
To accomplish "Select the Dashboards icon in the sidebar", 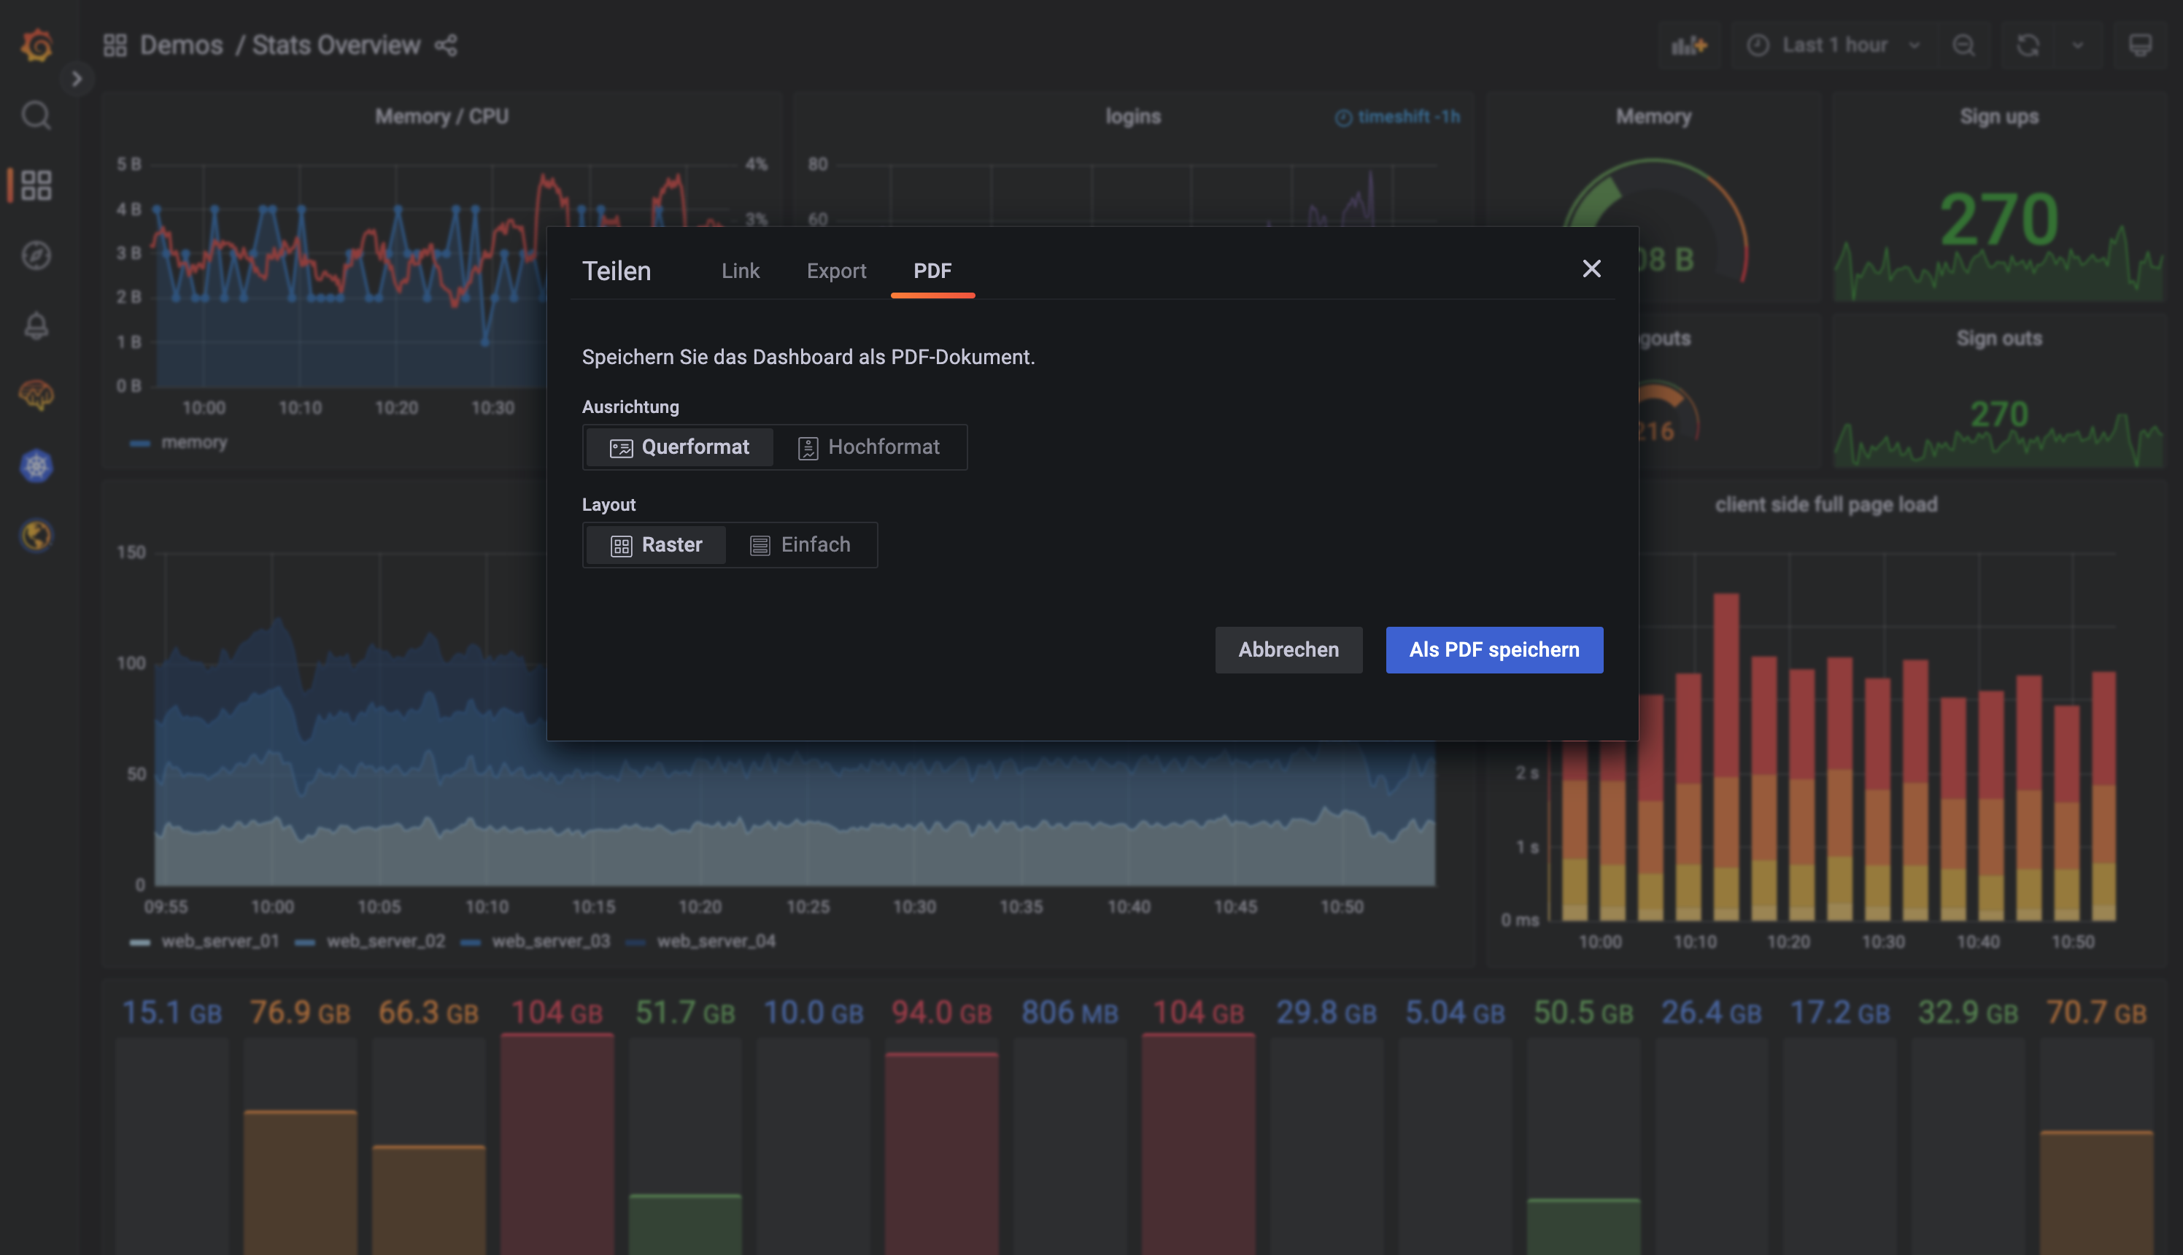I will point(35,184).
